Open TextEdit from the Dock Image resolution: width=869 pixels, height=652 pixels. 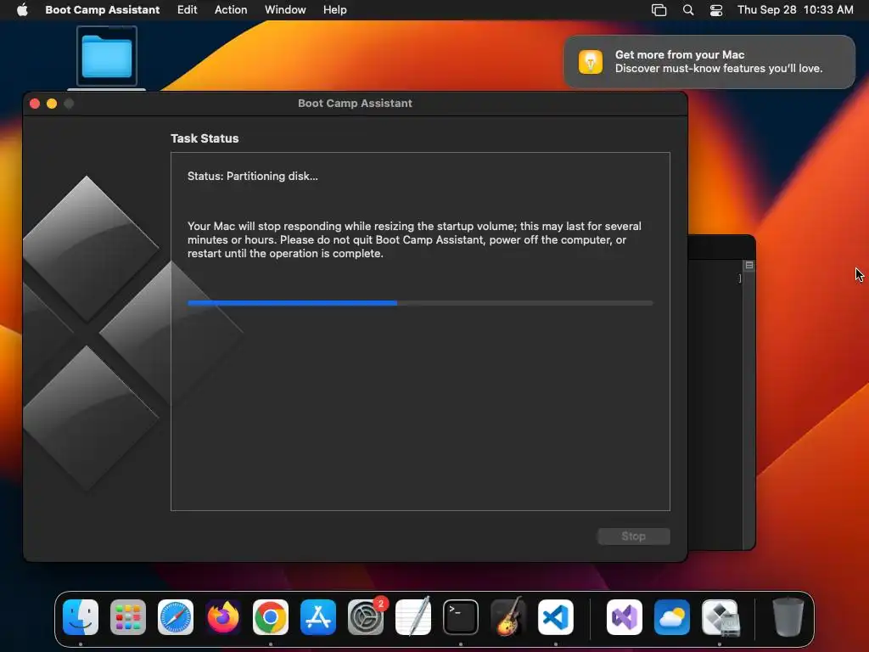click(413, 617)
